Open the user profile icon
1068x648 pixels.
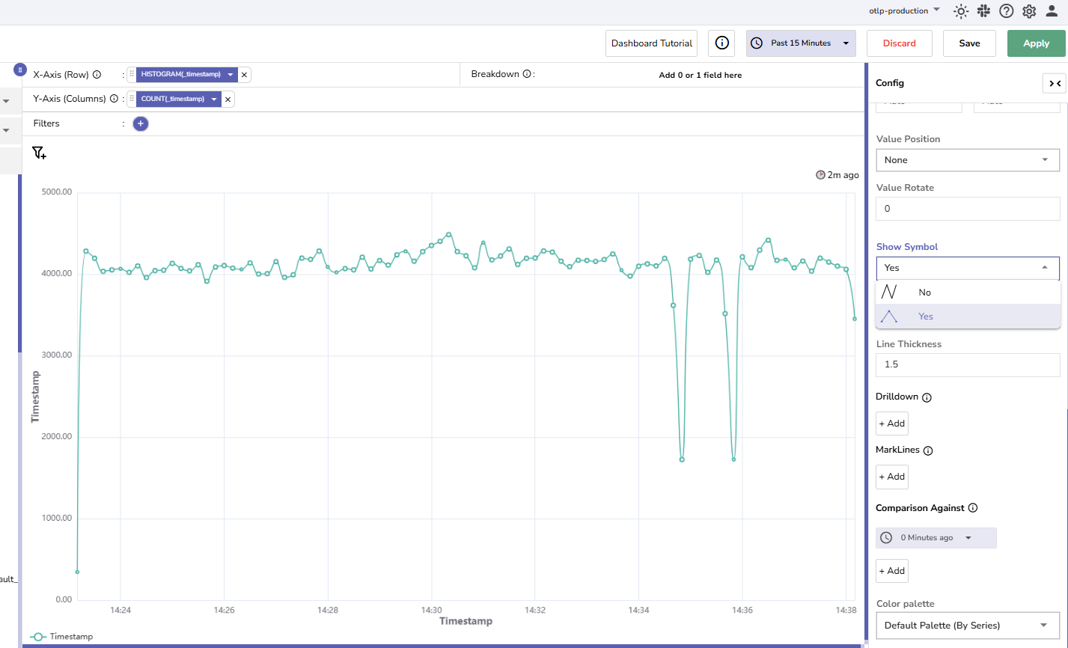(1052, 11)
